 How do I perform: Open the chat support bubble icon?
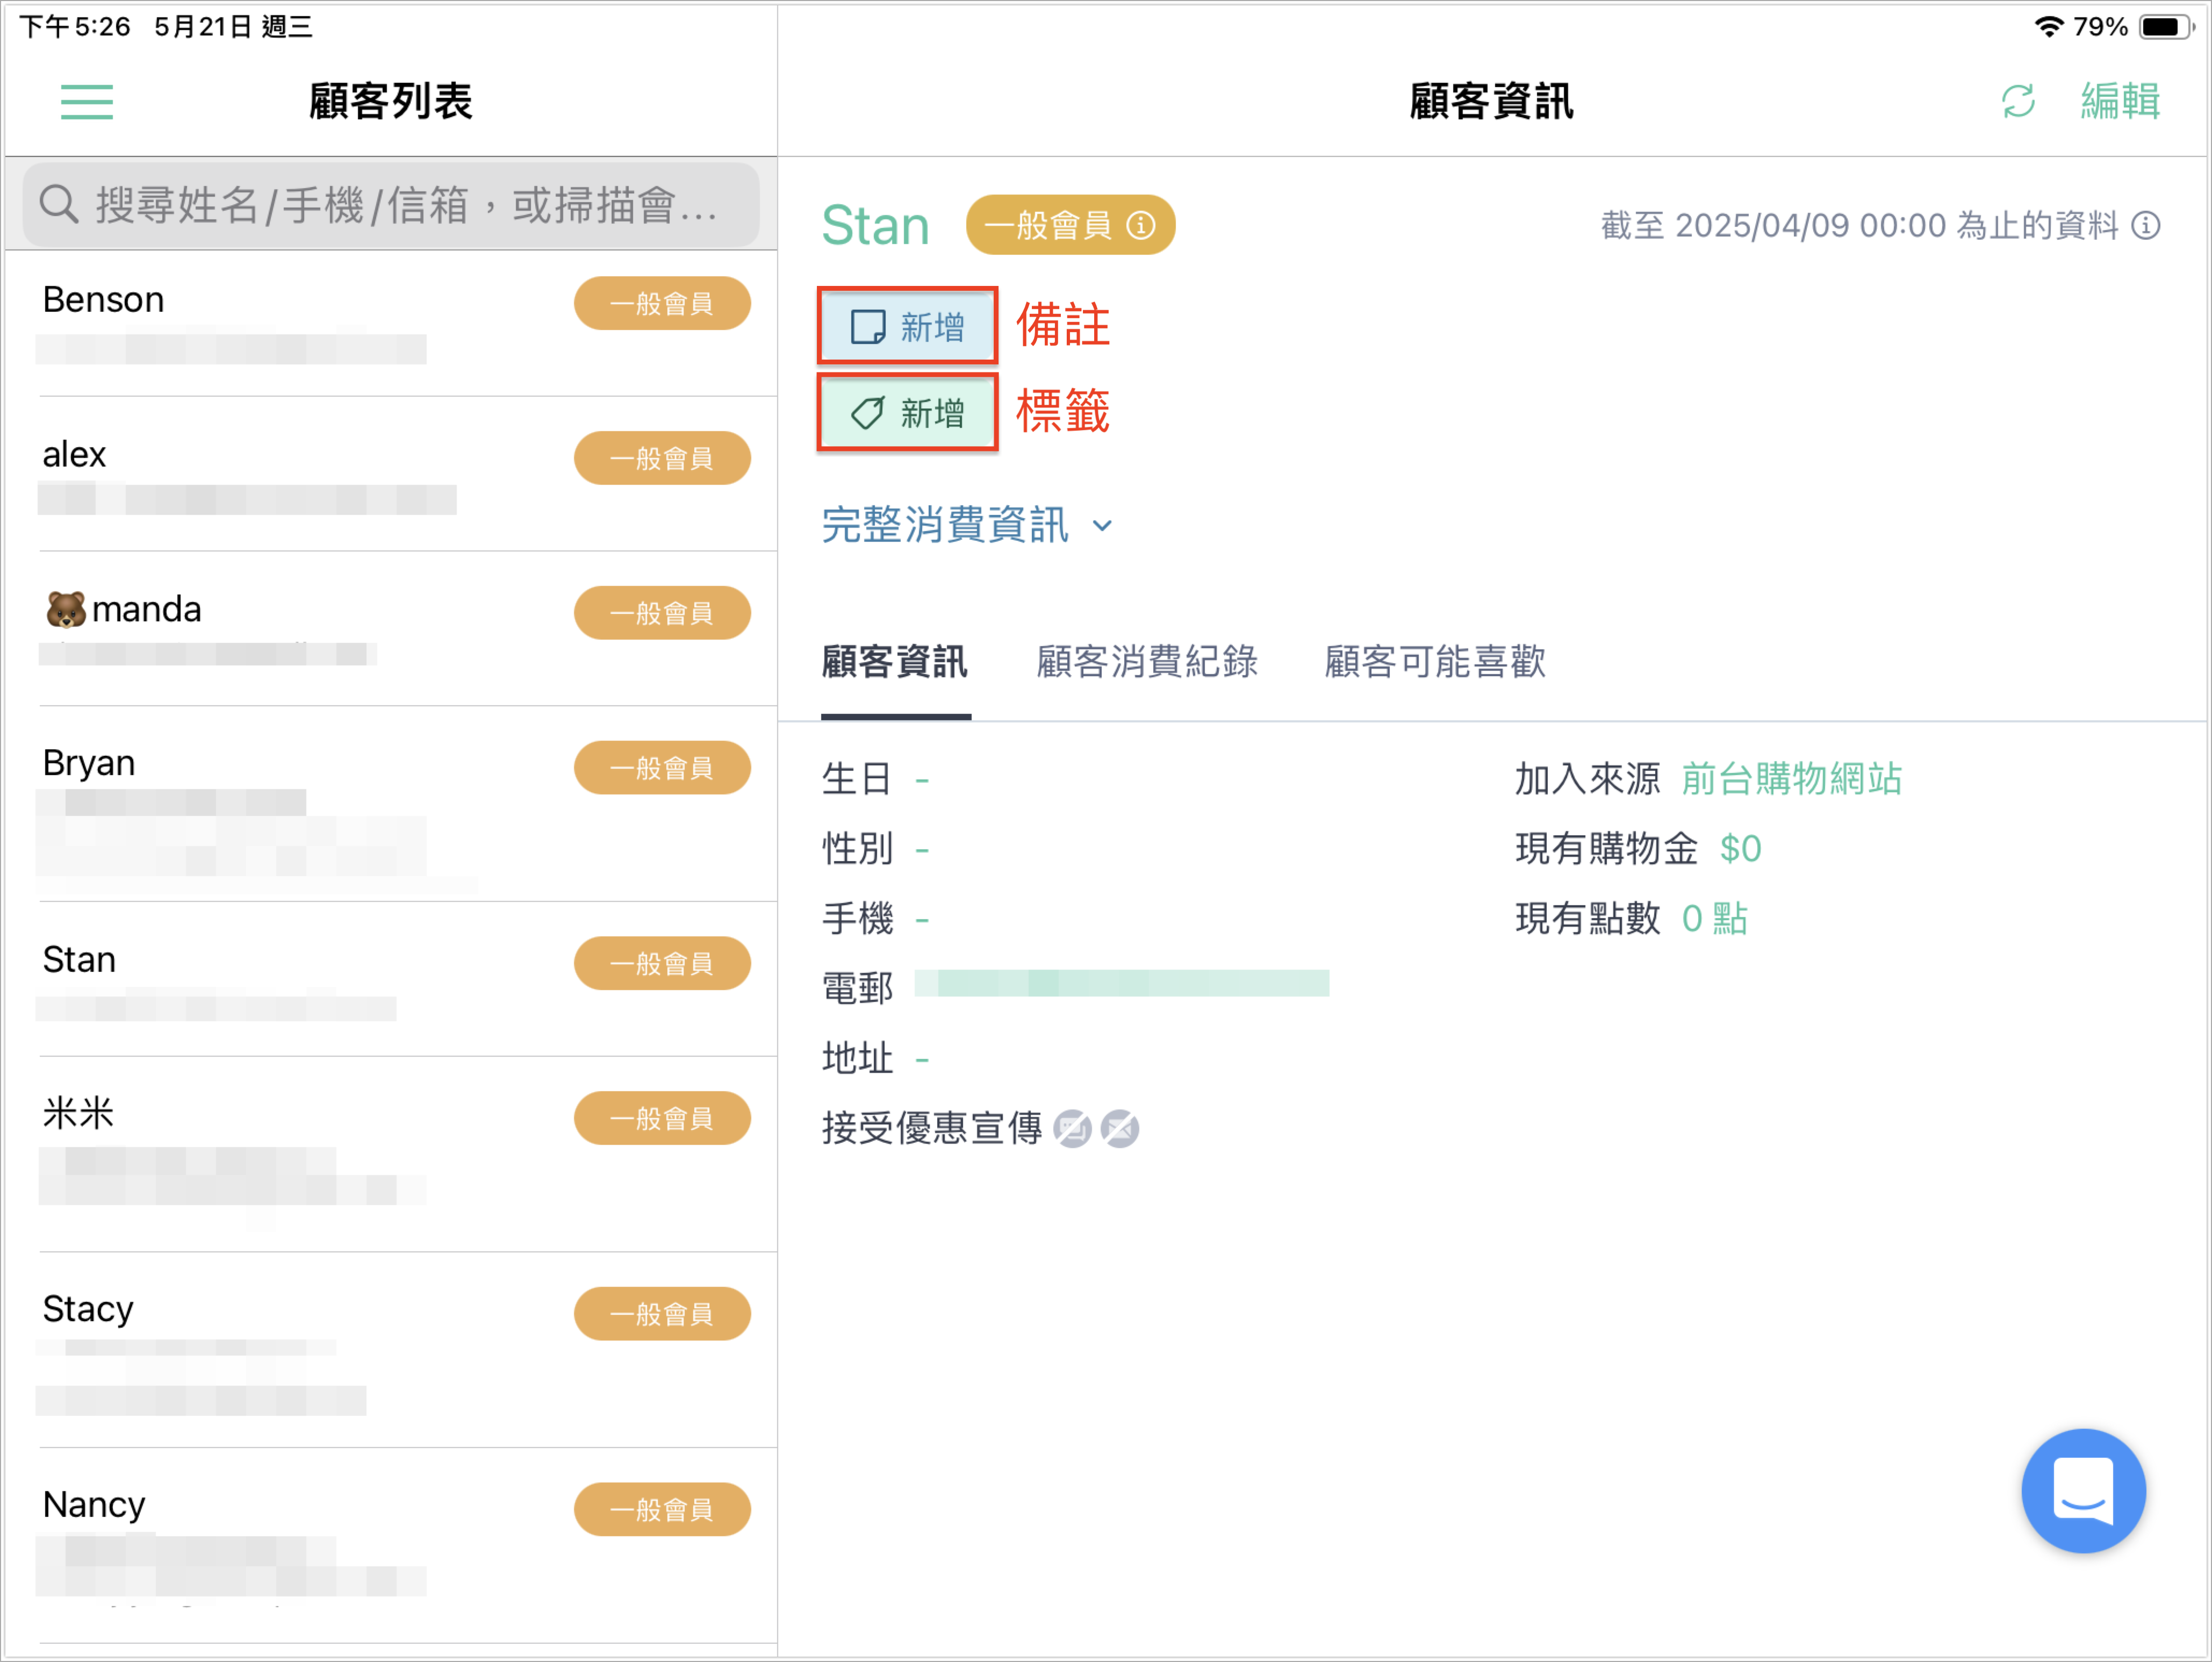(2083, 1490)
